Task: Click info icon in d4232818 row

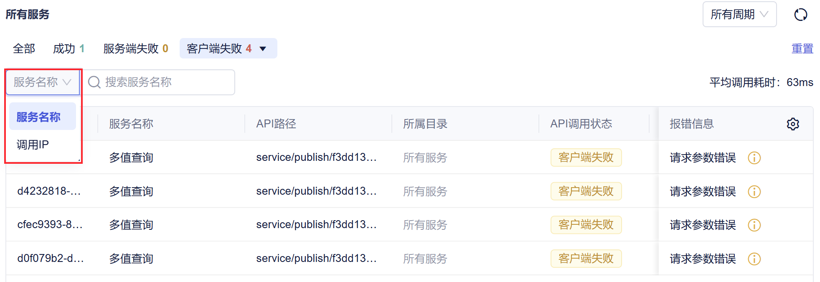Action: coord(754,192)
